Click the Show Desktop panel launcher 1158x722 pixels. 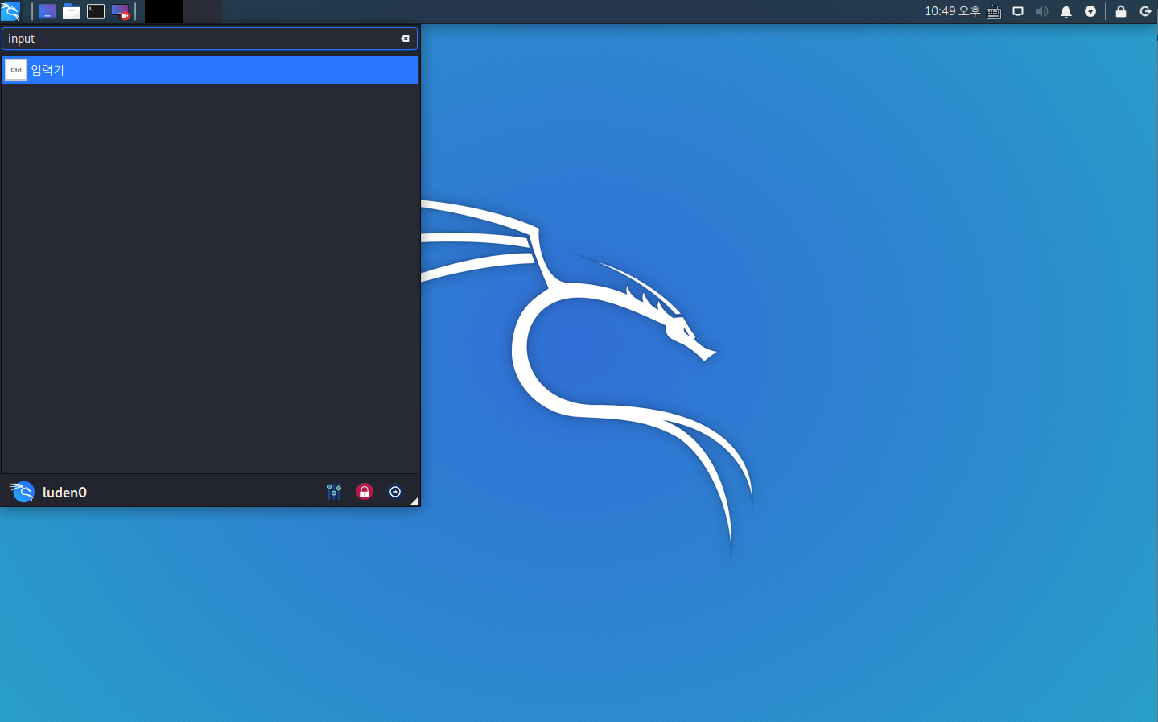click(x=47, y=11)
